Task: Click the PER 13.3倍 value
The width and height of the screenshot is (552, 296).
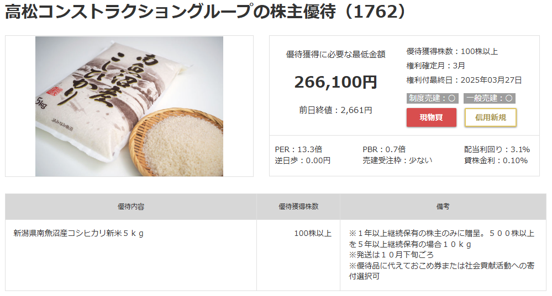Action: (298, 149)
